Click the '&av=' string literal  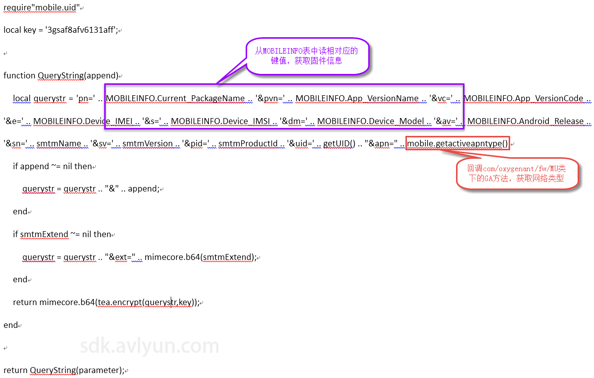tap(446, 121)
